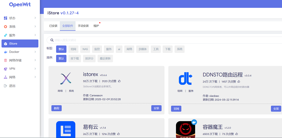Sort apps by 按评分
The image size is (282, 138).
coord(89,58)
